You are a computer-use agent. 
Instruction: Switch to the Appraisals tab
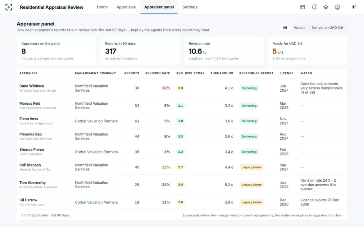126,7
